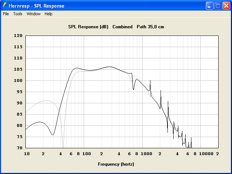The width and height of the screenshot is (232, 174).
Task: Click the 'Path 35,0 cm' label
Action: tap(150, 27)
